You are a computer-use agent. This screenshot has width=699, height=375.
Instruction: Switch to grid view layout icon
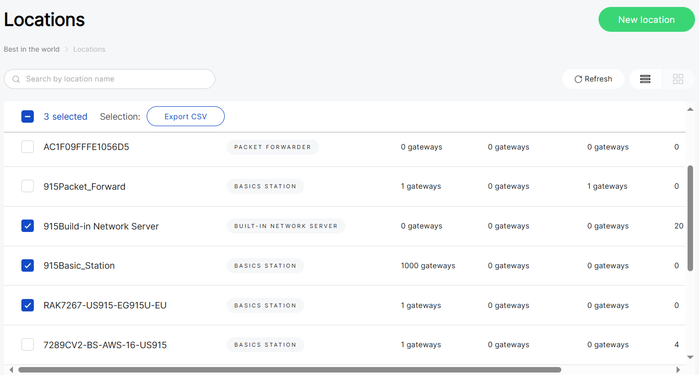[x=678, y=79]
